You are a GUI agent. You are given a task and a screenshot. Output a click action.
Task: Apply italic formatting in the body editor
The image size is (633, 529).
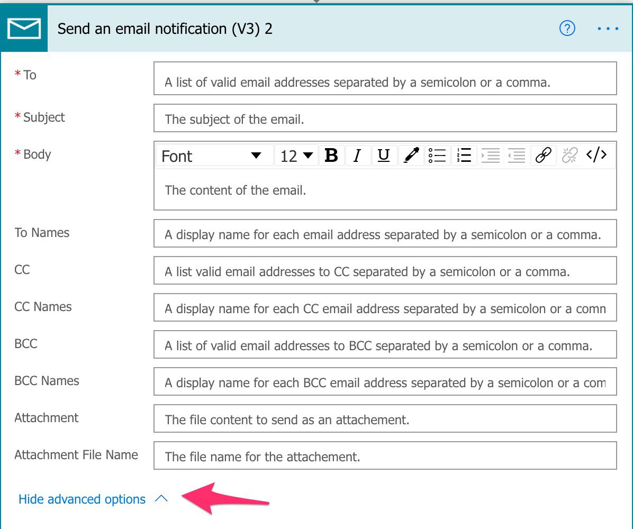[358, 155]
